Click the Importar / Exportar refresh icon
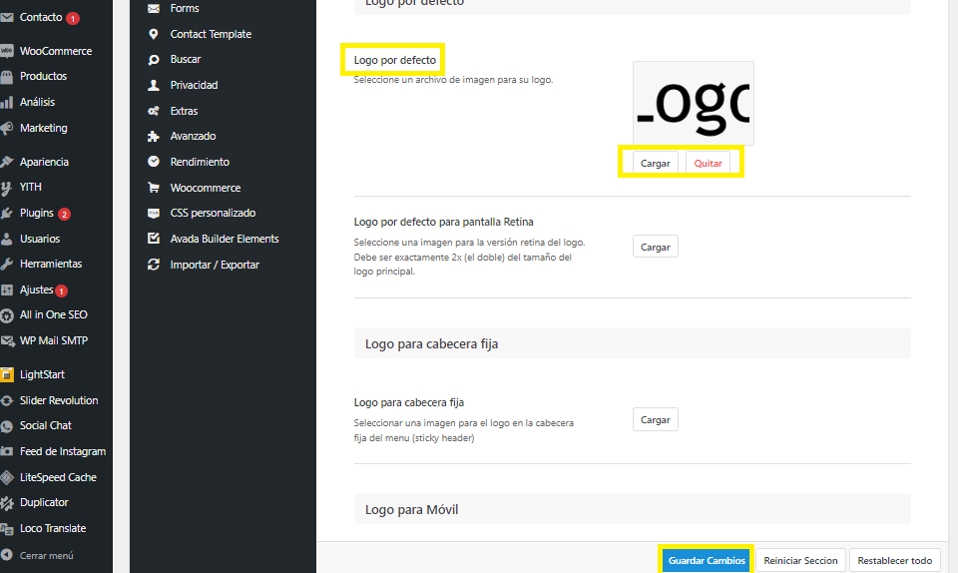This screenshot has height=573, width=958. click(153, 266)
